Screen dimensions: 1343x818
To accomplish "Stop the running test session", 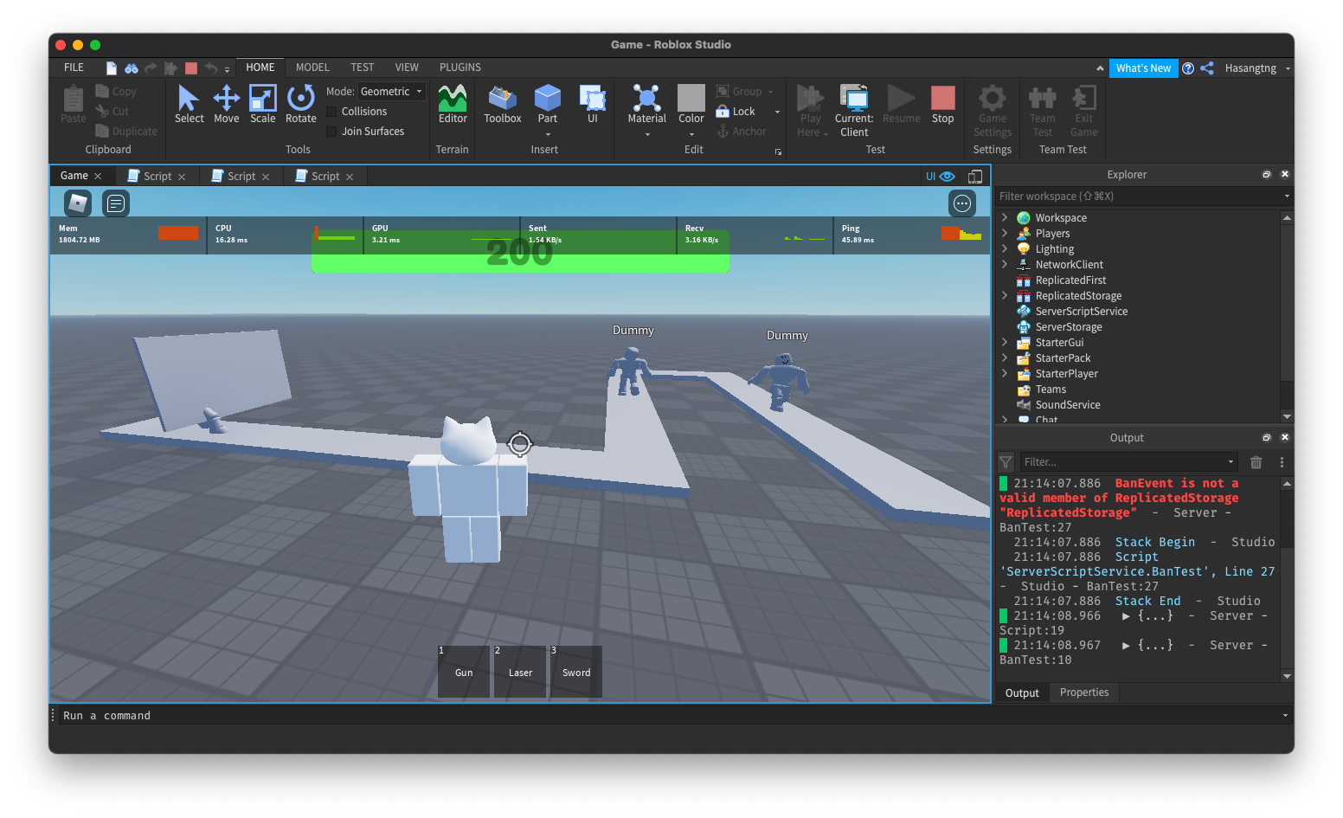I will click(x=942, y=105).
